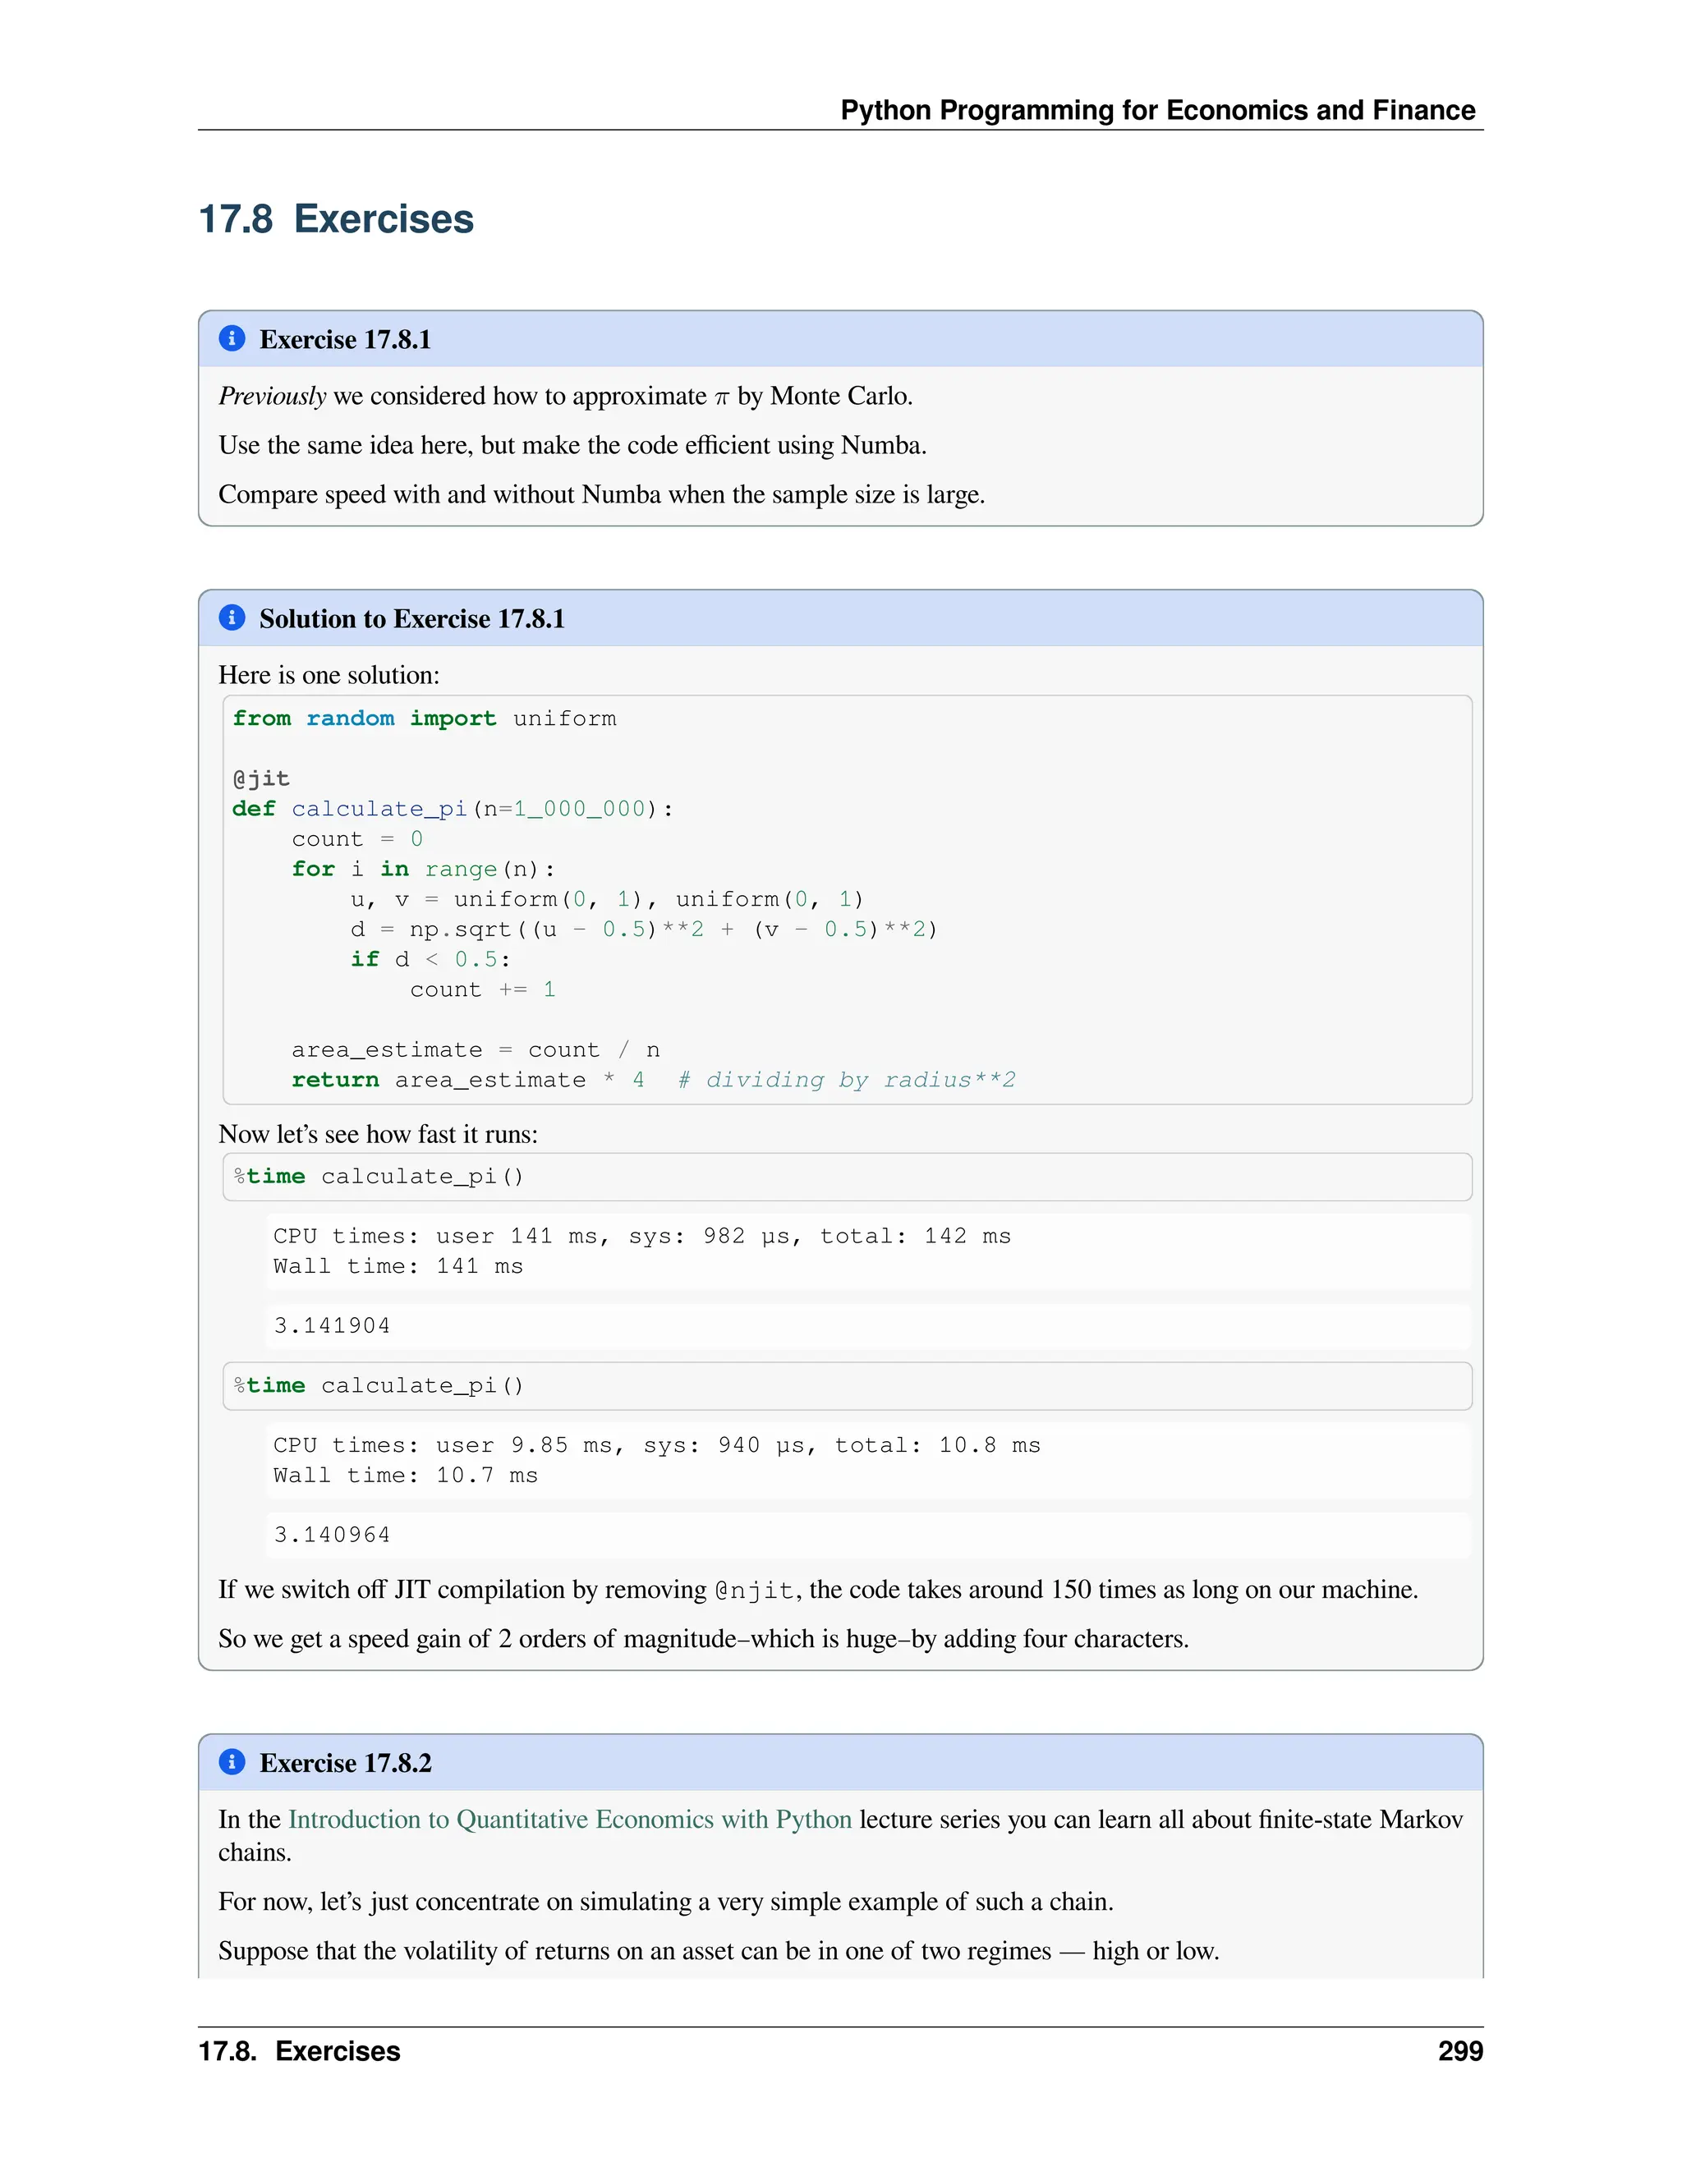Click the 'Python Programming for Economics and Finance' header
Image resolution: width=1682 pixels, height=2176 pixels.
coord(1158,109)
